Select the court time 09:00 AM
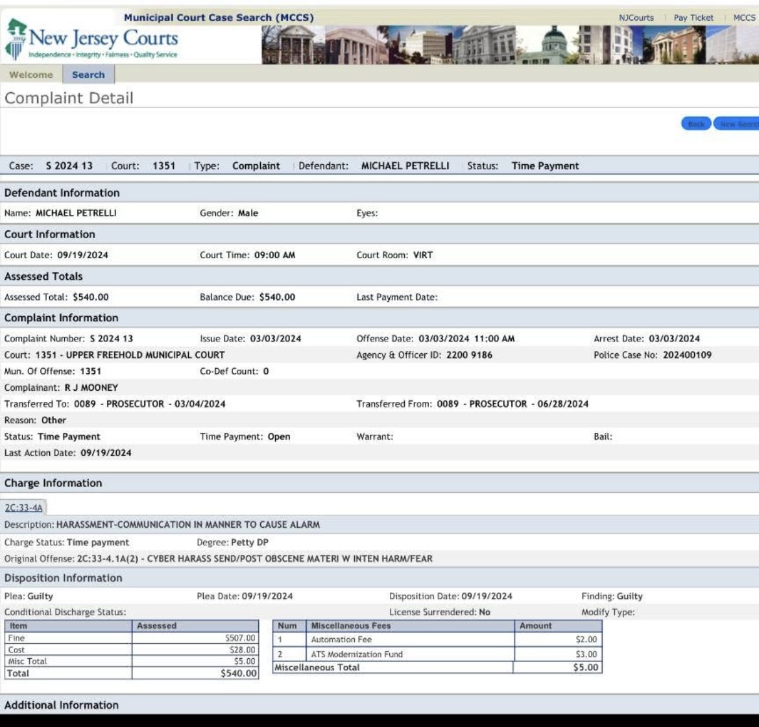 tap(274, 255)
